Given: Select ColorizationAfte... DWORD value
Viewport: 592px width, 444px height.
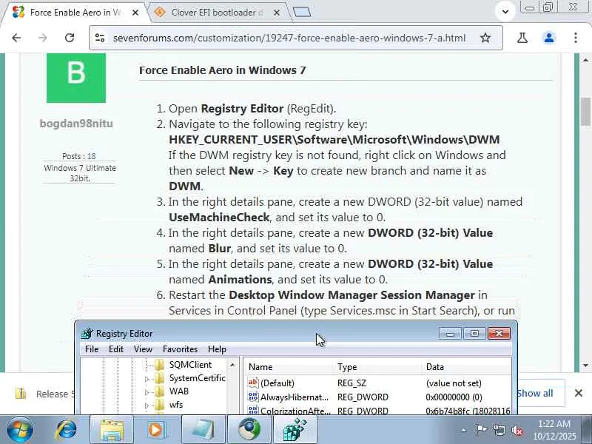Looking at the screenshot, I should click(x=295, y=411).
